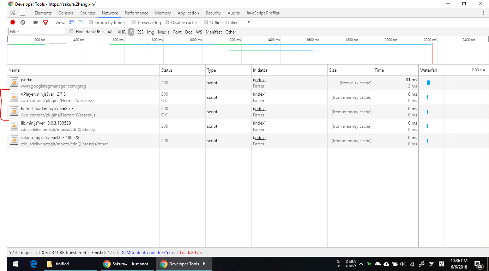
Task: Check the Offline checkbox
Action: [x=206, y=22]
